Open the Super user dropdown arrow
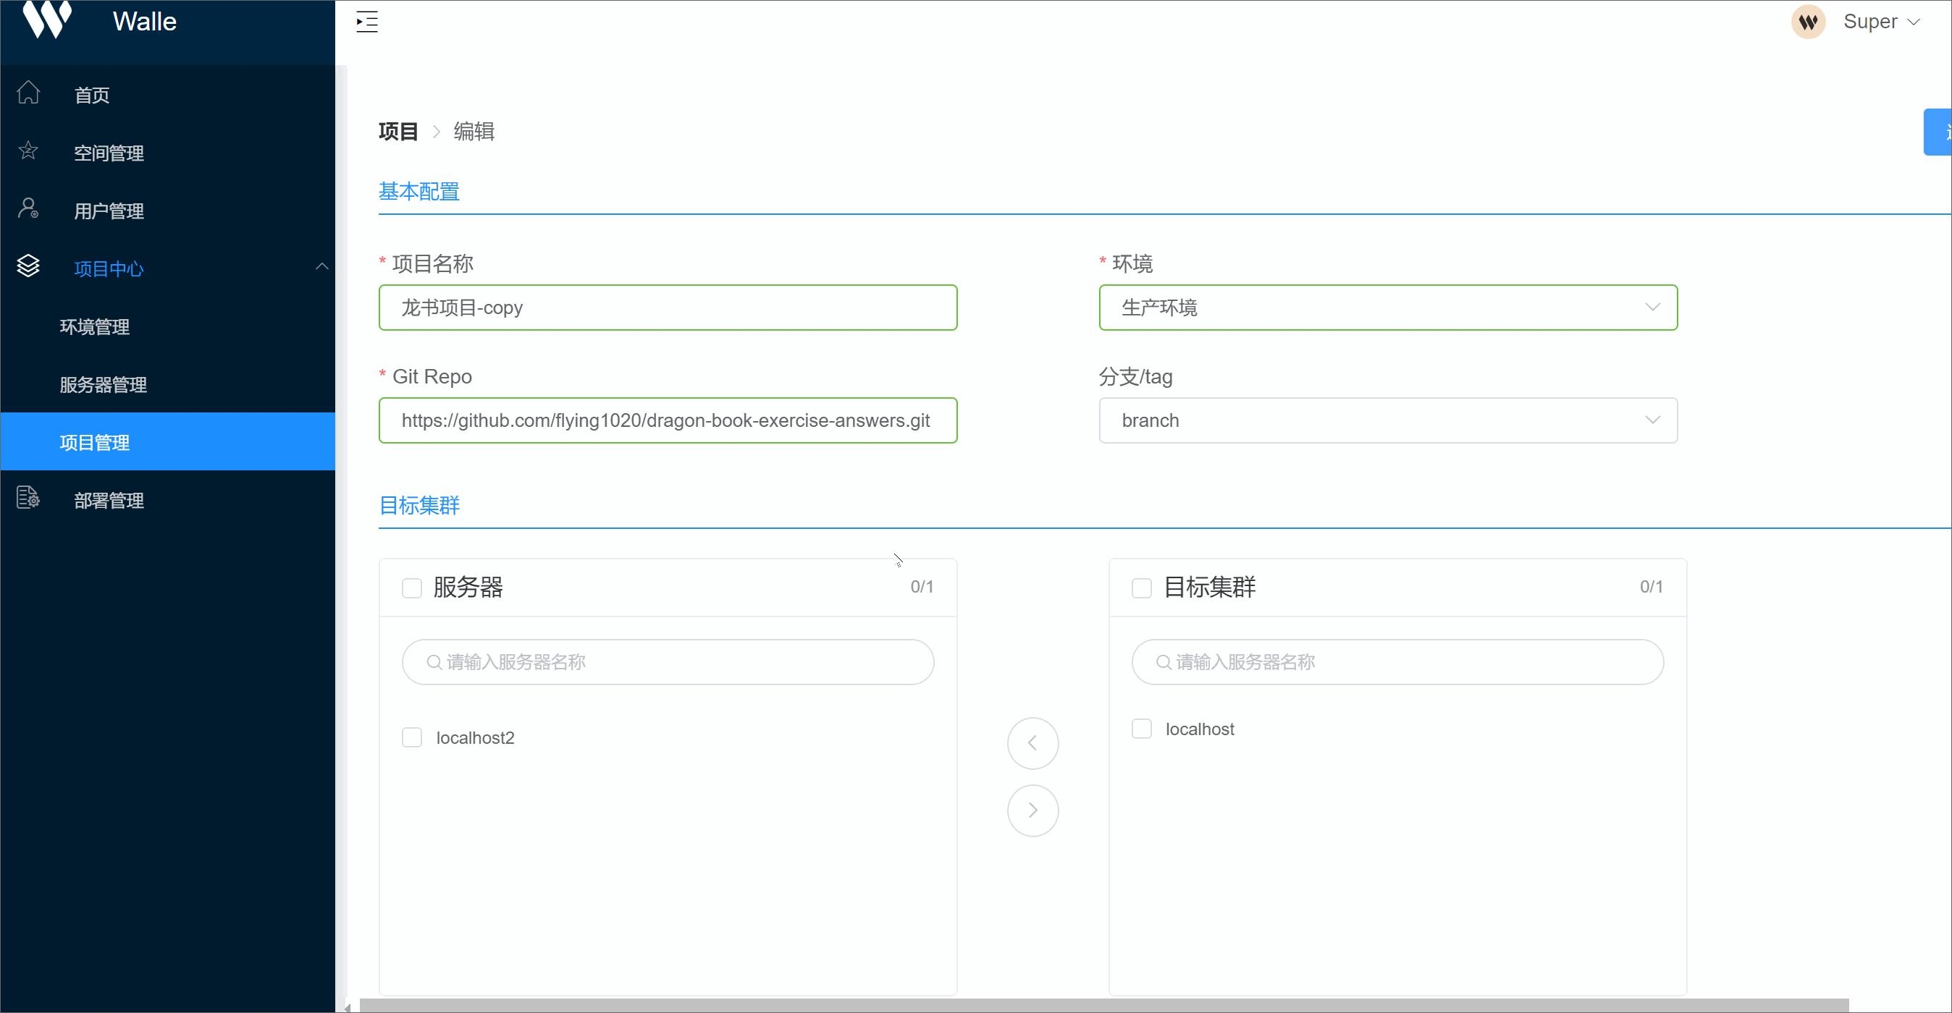Screen dimensions: 1952x1013 1914,22
